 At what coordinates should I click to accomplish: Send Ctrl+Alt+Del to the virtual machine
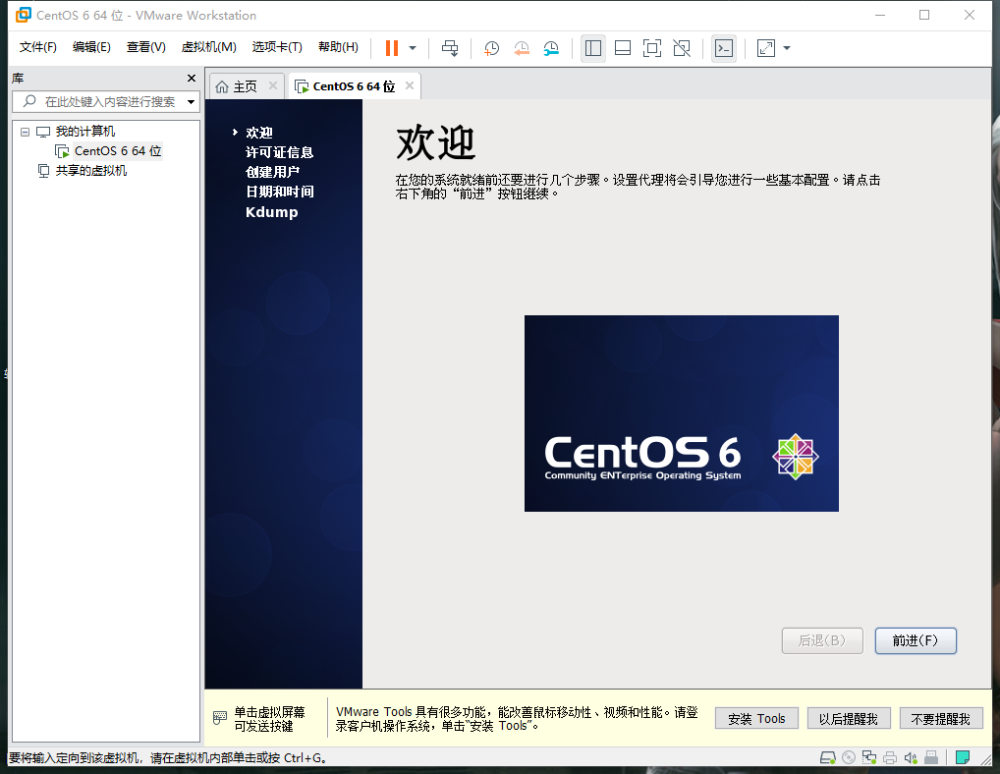pos(450,48)
